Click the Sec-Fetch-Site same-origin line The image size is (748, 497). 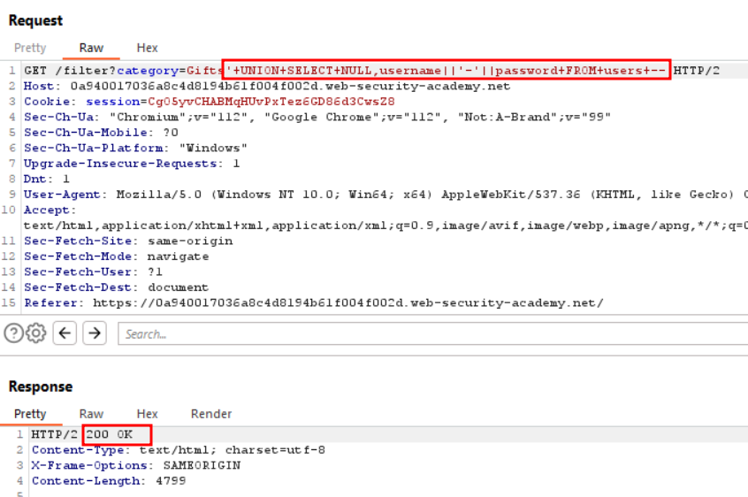click(x=128, y=241)
